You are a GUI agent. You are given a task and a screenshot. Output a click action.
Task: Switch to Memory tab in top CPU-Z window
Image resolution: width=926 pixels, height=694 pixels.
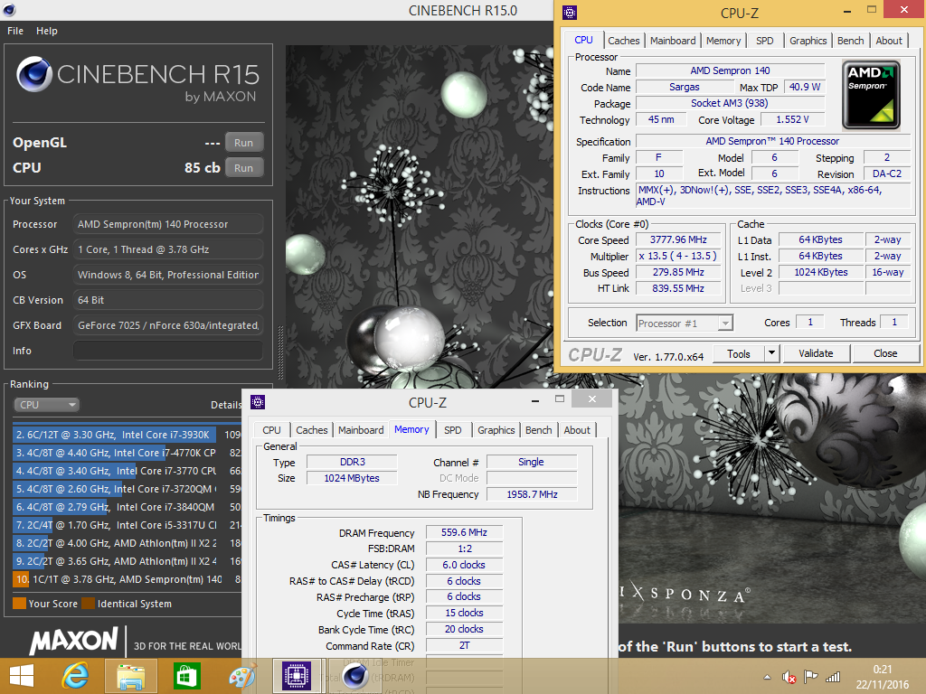pyautogui.click(x=723, y=41)
